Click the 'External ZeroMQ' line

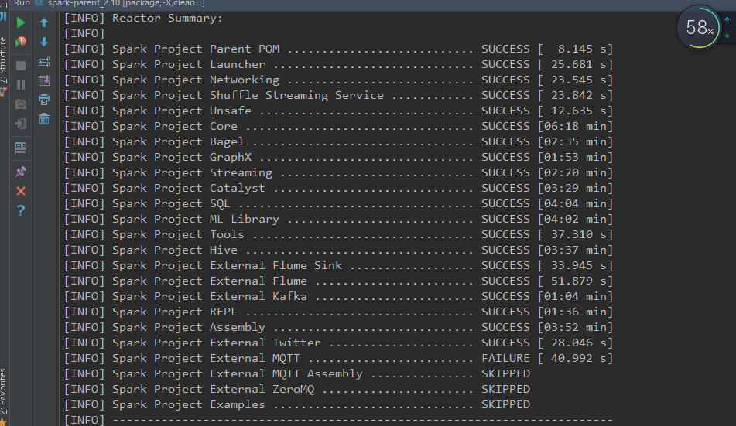click(x=297, y=390)
